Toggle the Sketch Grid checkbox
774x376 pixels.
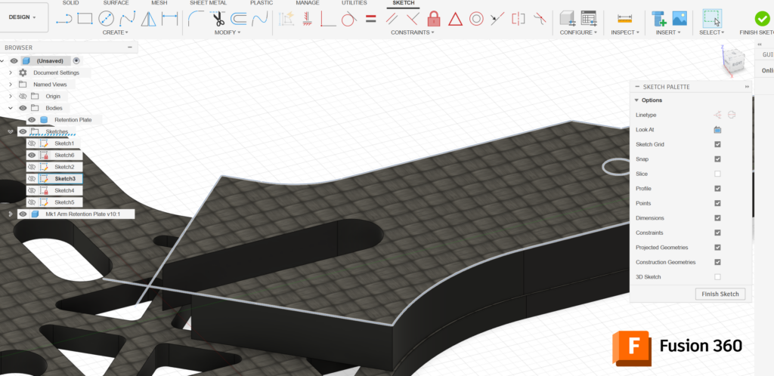click(x=718, y=144)
